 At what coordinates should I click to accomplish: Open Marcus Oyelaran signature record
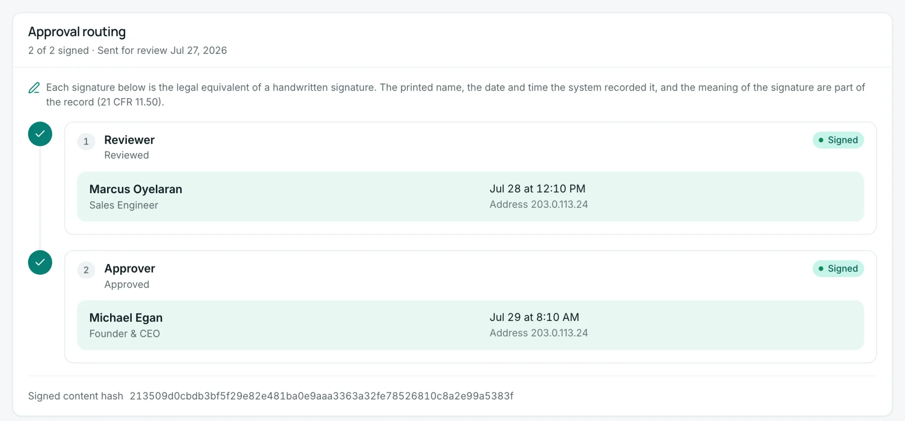pos(470,197)
